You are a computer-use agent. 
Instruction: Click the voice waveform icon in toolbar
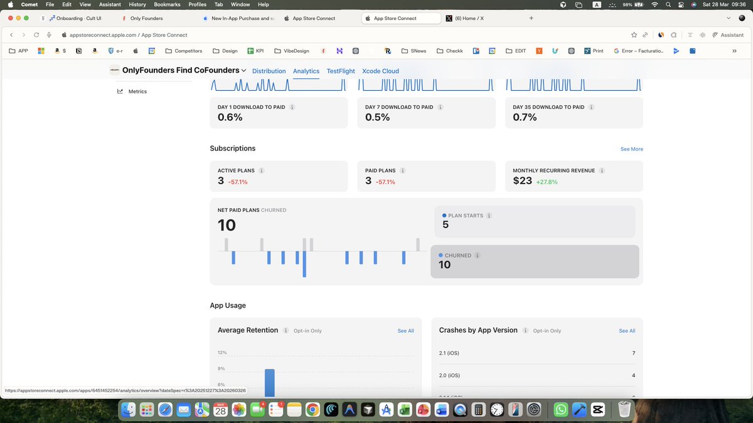(702, 35)
